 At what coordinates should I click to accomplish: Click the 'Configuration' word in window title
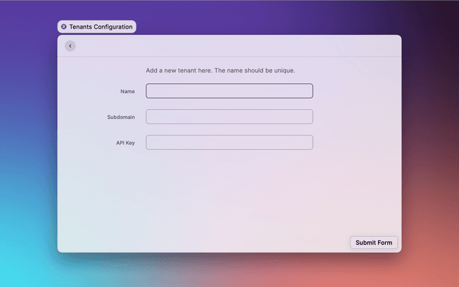coord(113,27)
